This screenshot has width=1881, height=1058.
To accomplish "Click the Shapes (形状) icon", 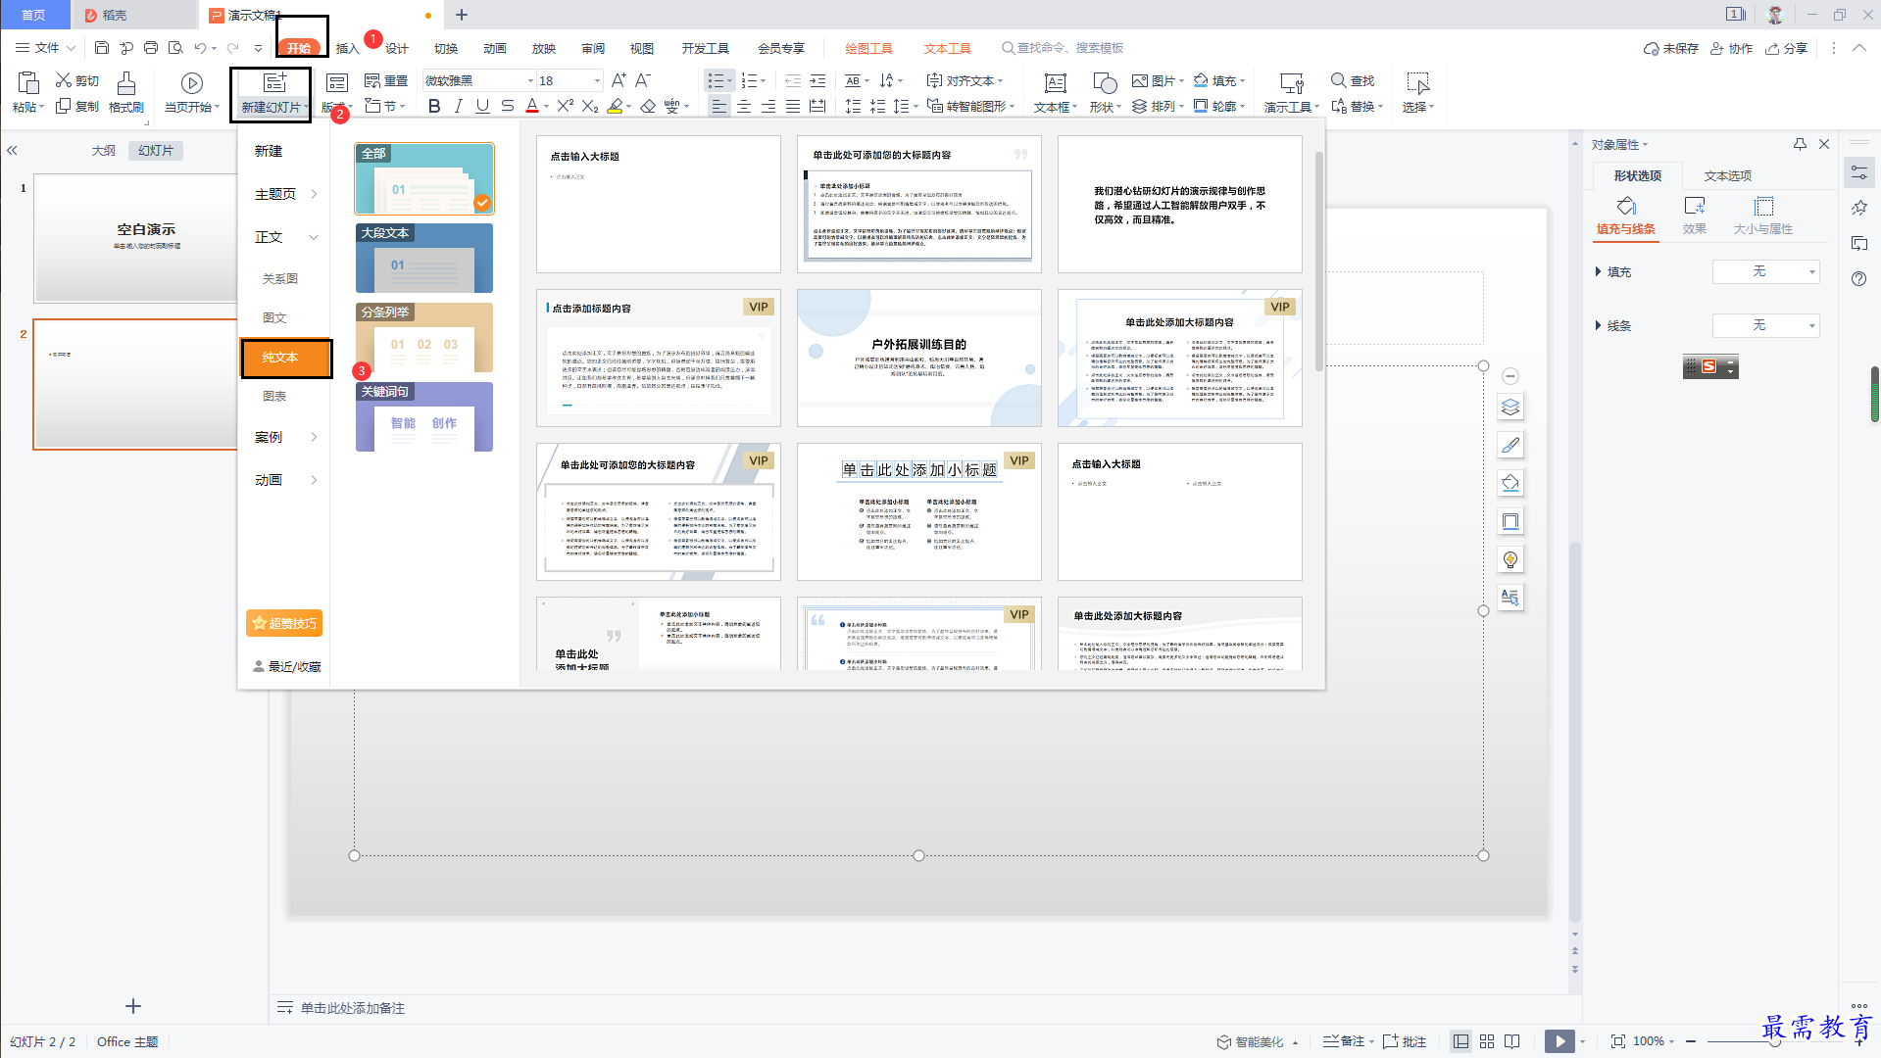I will pos(1105,83).
